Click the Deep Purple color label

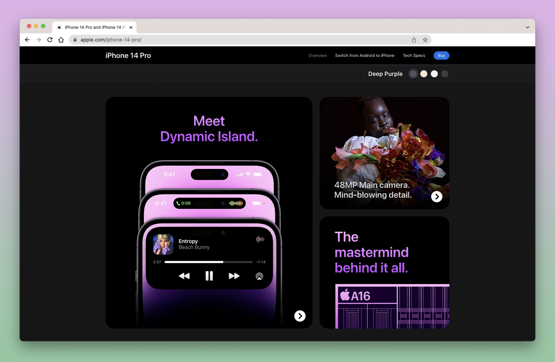(x=385, y=74)
